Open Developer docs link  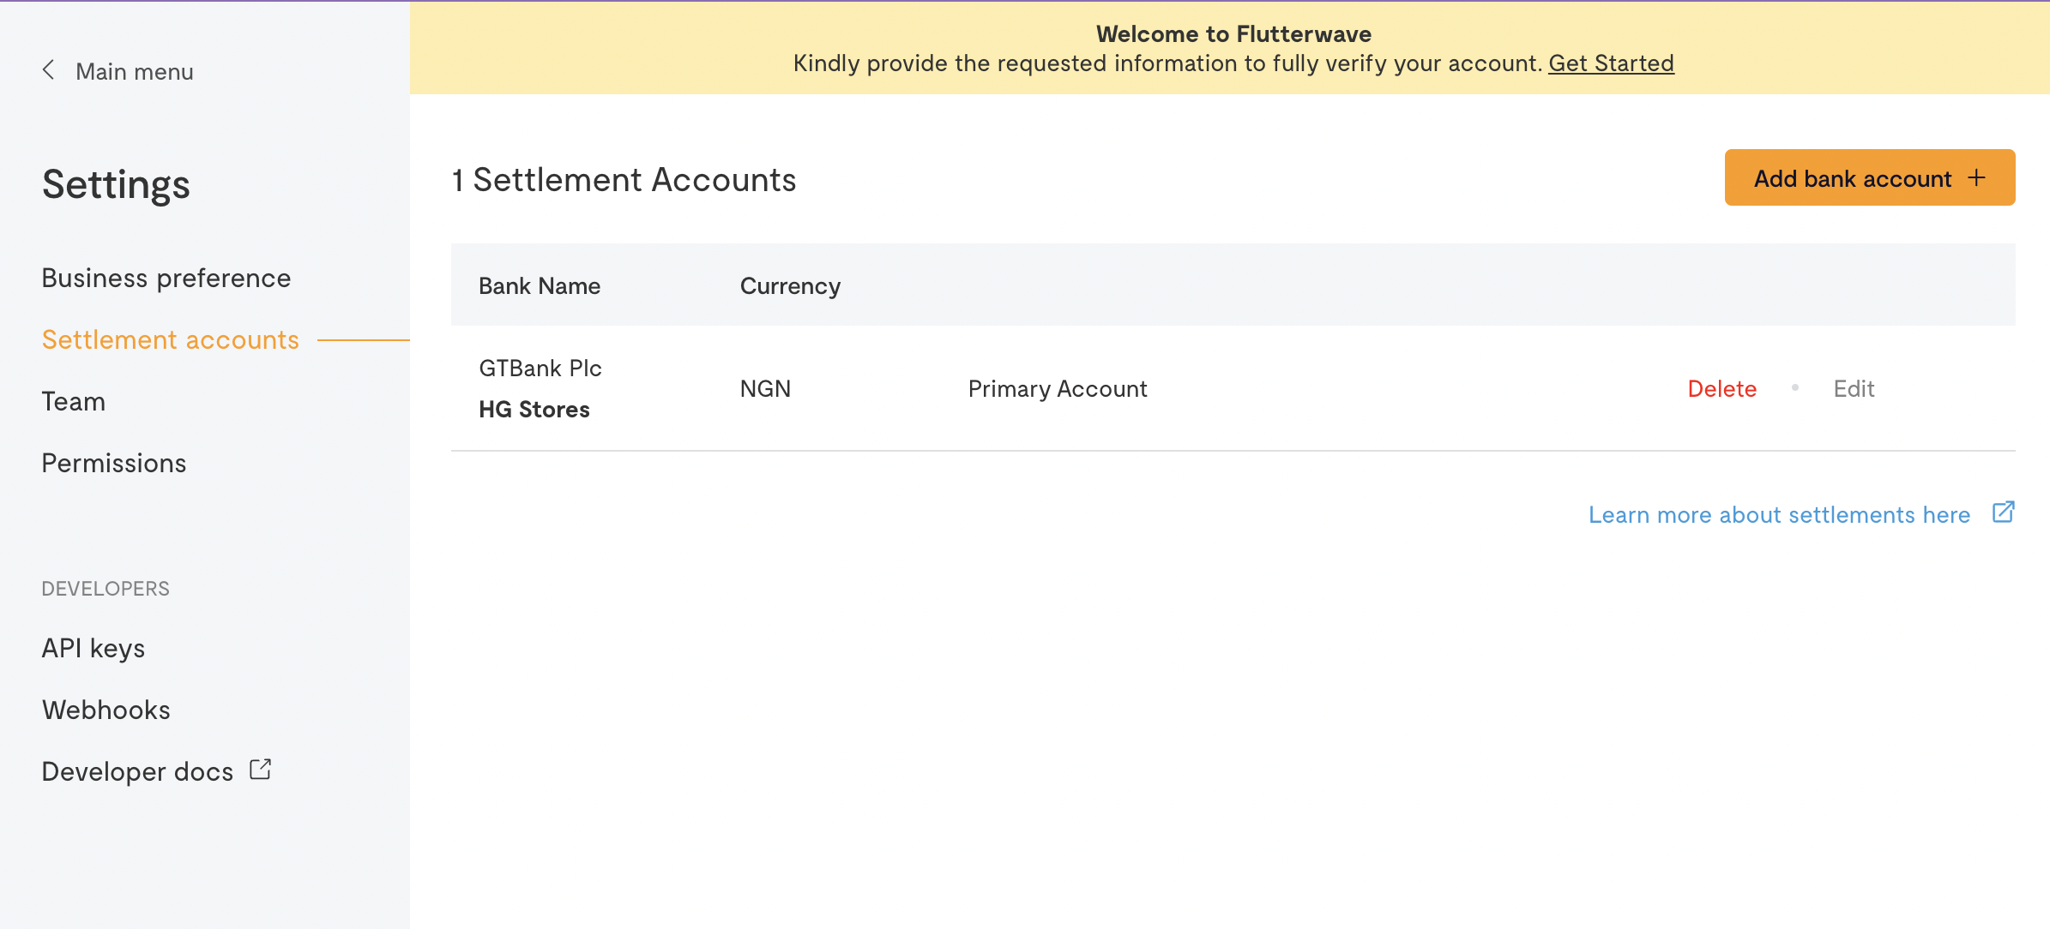coord(137,771)
